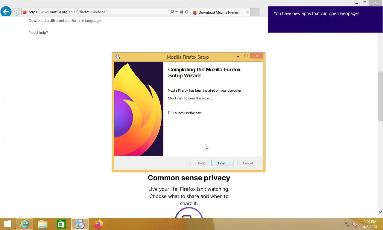Click the Firefox favicon in the address bar
The height and width of the screenshot is (230, 383).
click(25, 12)
